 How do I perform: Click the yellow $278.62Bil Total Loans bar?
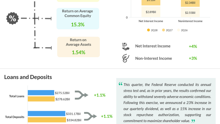(41, 99)
